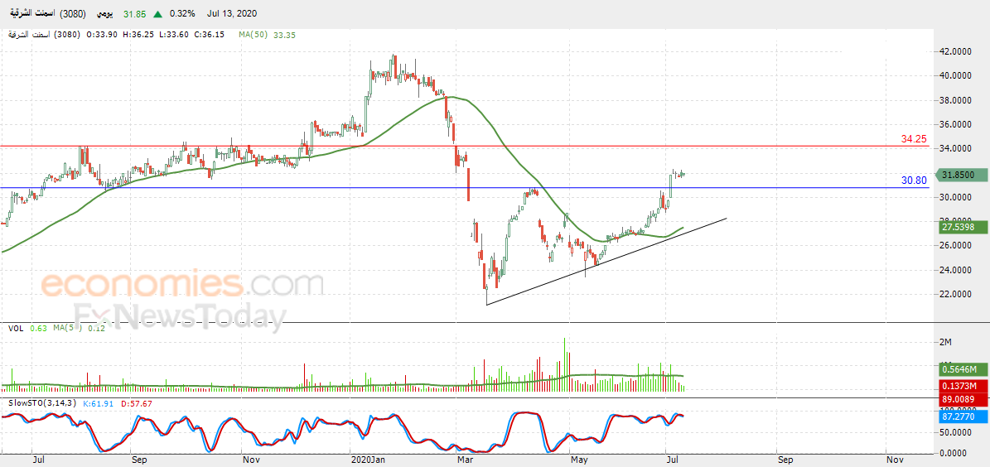The width and height of the screenshot is (990, 467).
Task: Click the MA(50) value 33.35
Action: [x=284, y=36]
